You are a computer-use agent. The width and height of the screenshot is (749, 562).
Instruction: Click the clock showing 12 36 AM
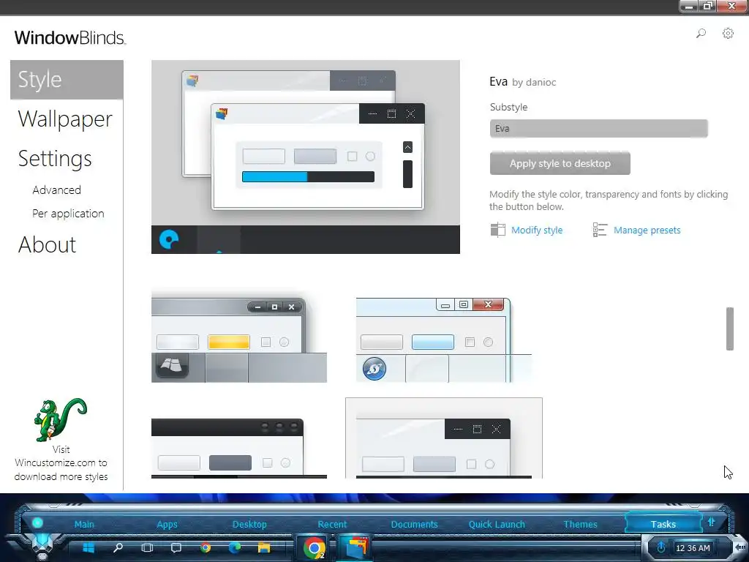pos(693,548)
